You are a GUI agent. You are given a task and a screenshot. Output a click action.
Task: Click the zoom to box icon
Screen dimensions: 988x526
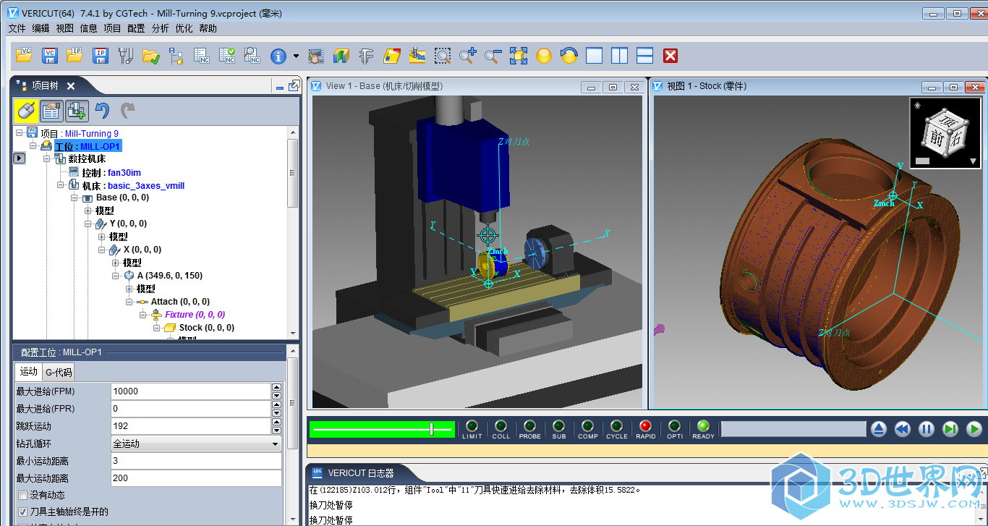[x=443, y=55]
